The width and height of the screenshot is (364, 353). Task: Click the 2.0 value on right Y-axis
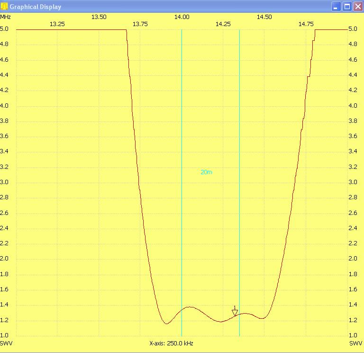[353, 259]
